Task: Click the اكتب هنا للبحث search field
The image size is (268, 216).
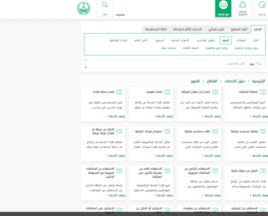Action: pyautogui.click(x=166, y=64)
